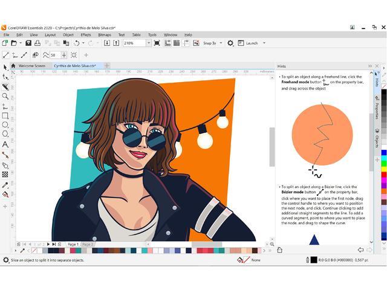Click the black outline color swatch in status bar

(x=314, y=260)
